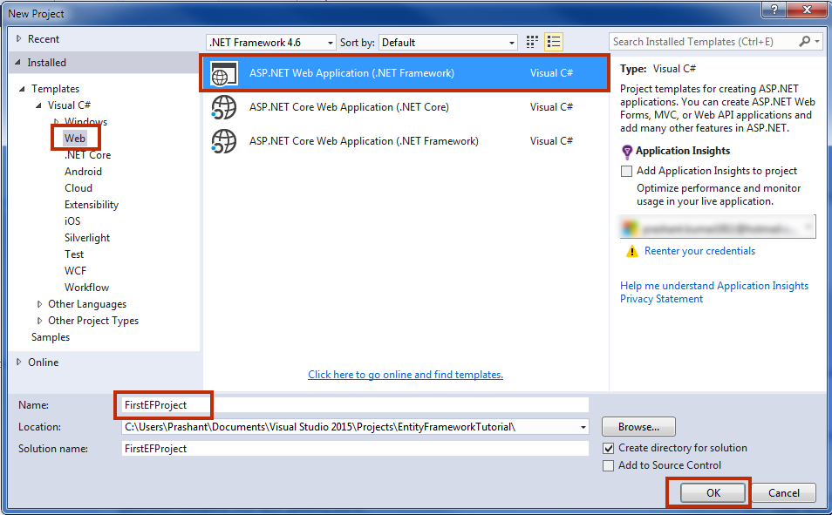Select the .NET Core category
Screen dimensions: 832x515
pyautogui.click(x=87, y=155)
